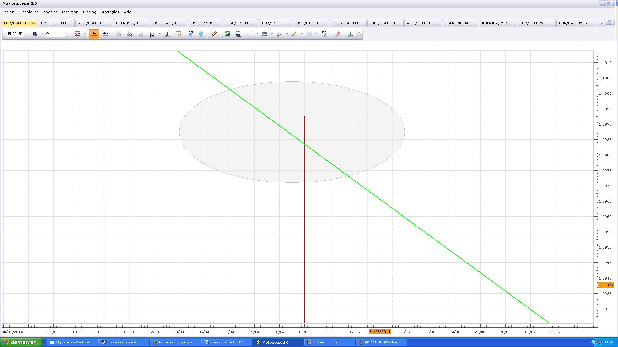Click the globe icon in toolbar
This screenshot has width=618, height=347.
[x=201, y=34]
